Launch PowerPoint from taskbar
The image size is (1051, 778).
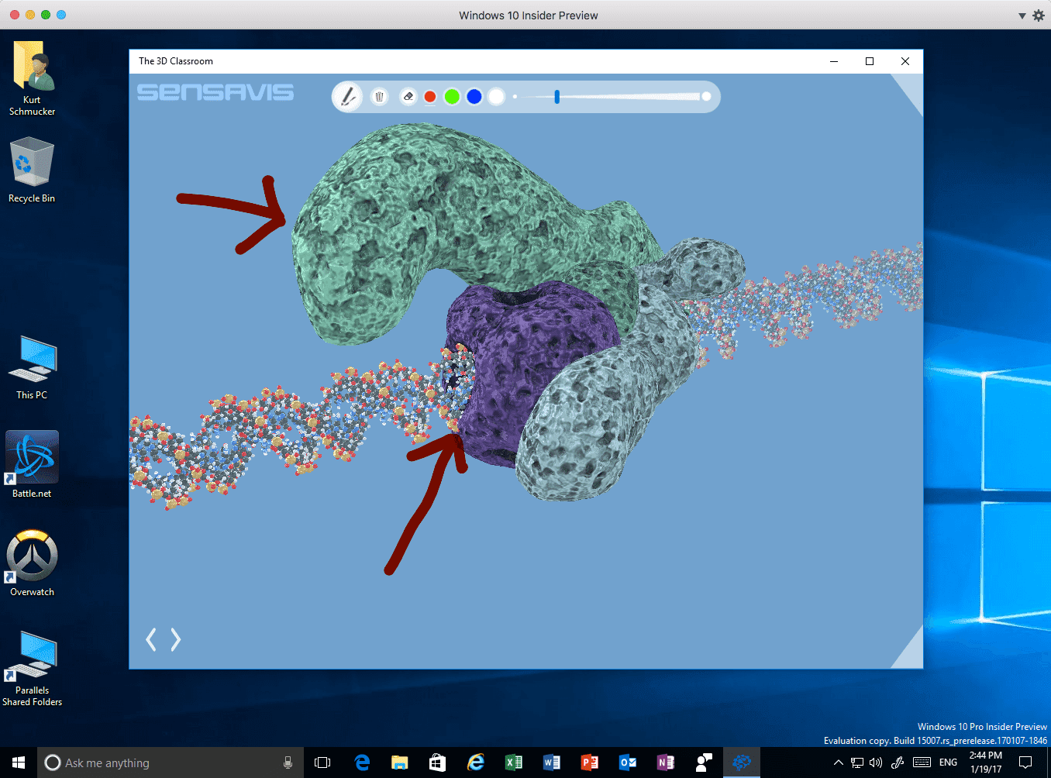[589, 763]
